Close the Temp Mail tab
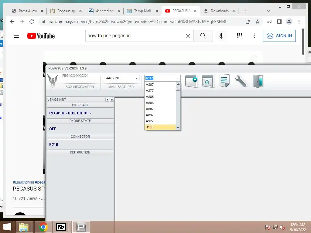The image size is (311, 233). pos(157,11)
